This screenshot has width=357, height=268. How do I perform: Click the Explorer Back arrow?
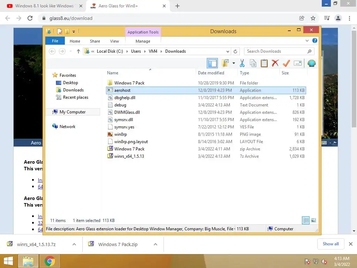tap(52, 51)
